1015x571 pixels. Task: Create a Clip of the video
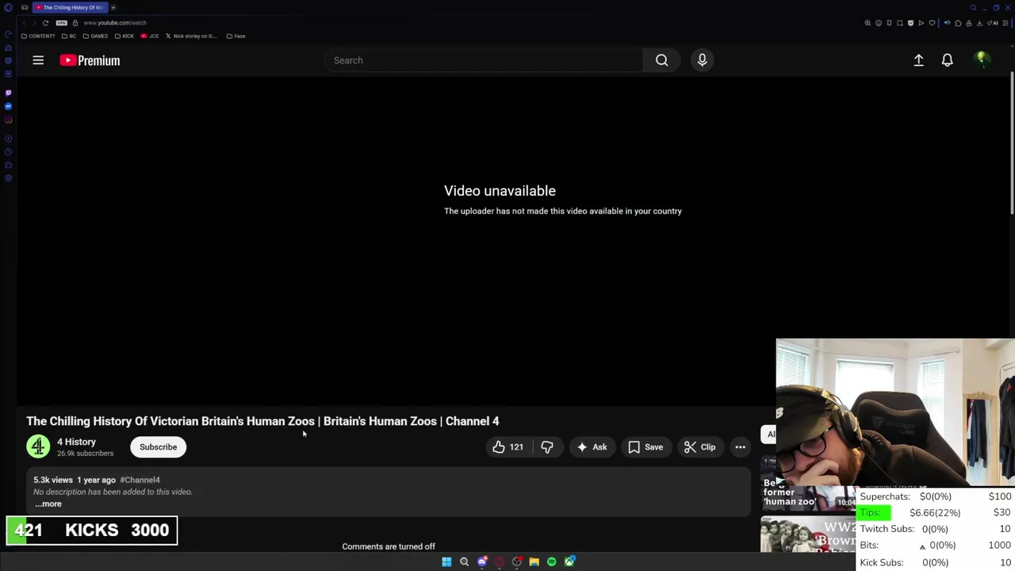coord(699,447)
